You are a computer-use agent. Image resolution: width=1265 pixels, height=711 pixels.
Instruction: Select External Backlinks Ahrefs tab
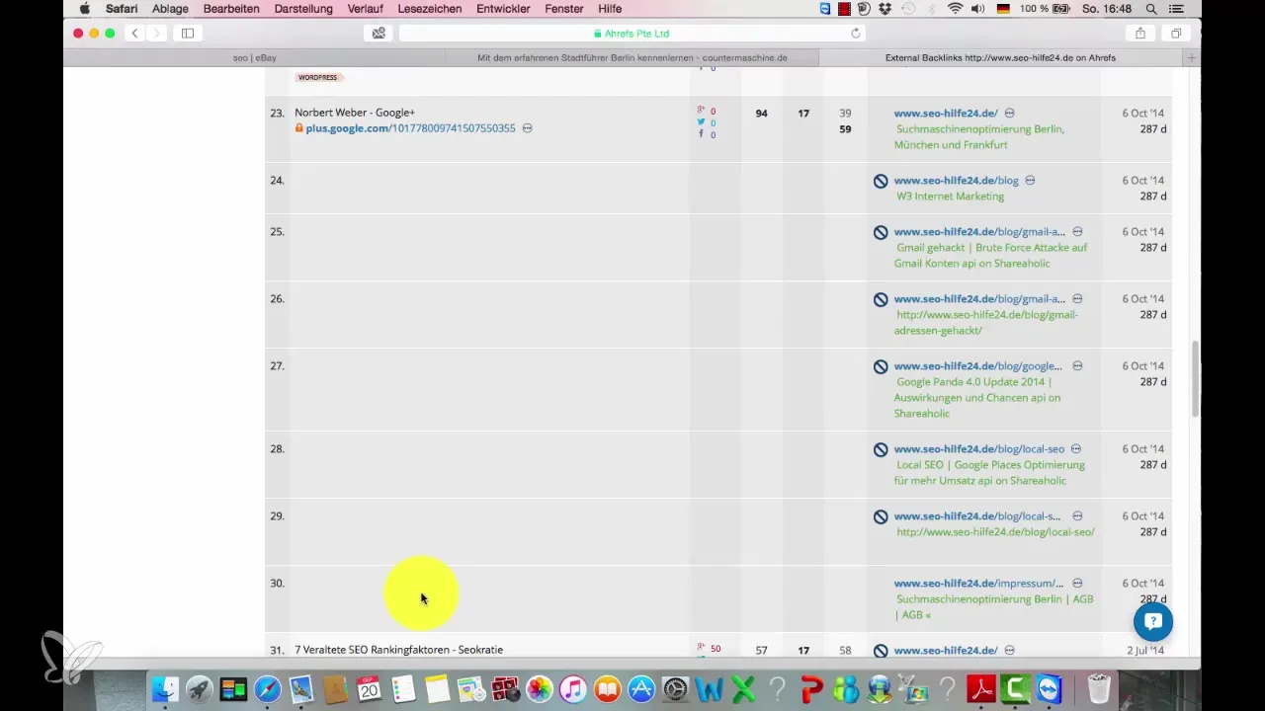point(1000,58)
